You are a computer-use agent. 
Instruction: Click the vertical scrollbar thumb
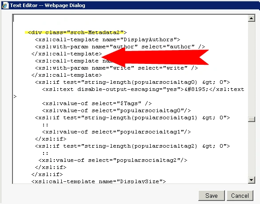tap(252, 119)
